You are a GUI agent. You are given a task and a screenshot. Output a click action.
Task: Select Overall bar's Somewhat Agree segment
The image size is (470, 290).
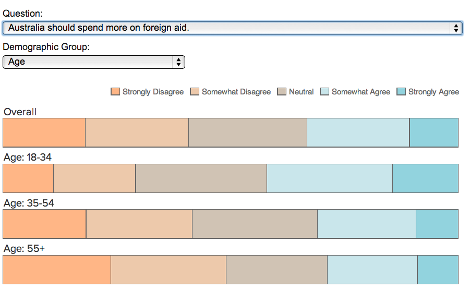[x=358, y=132]
